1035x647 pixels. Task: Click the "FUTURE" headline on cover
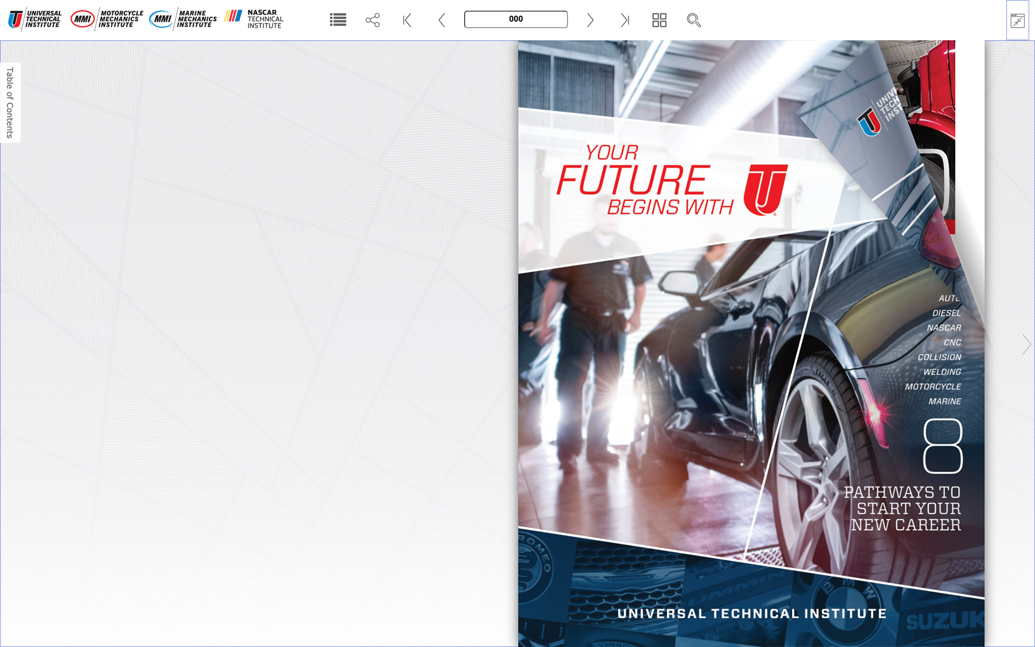[633, 180]
